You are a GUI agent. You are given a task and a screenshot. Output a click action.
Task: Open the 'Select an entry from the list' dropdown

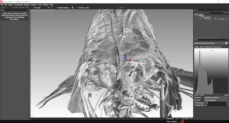pos(209,43)
